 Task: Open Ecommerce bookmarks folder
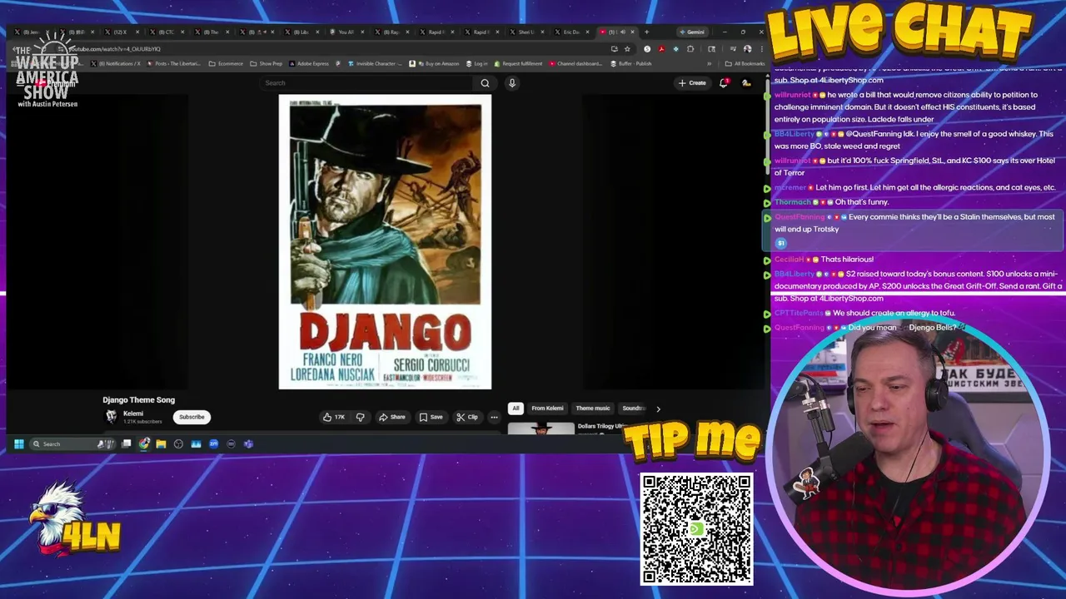coord(226,64)
